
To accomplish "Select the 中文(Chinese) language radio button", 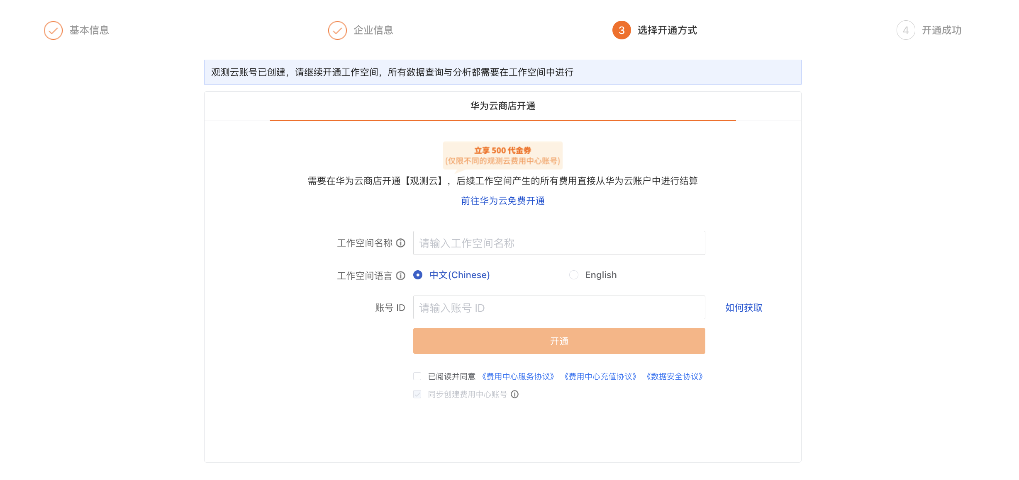I will [418, 275].
